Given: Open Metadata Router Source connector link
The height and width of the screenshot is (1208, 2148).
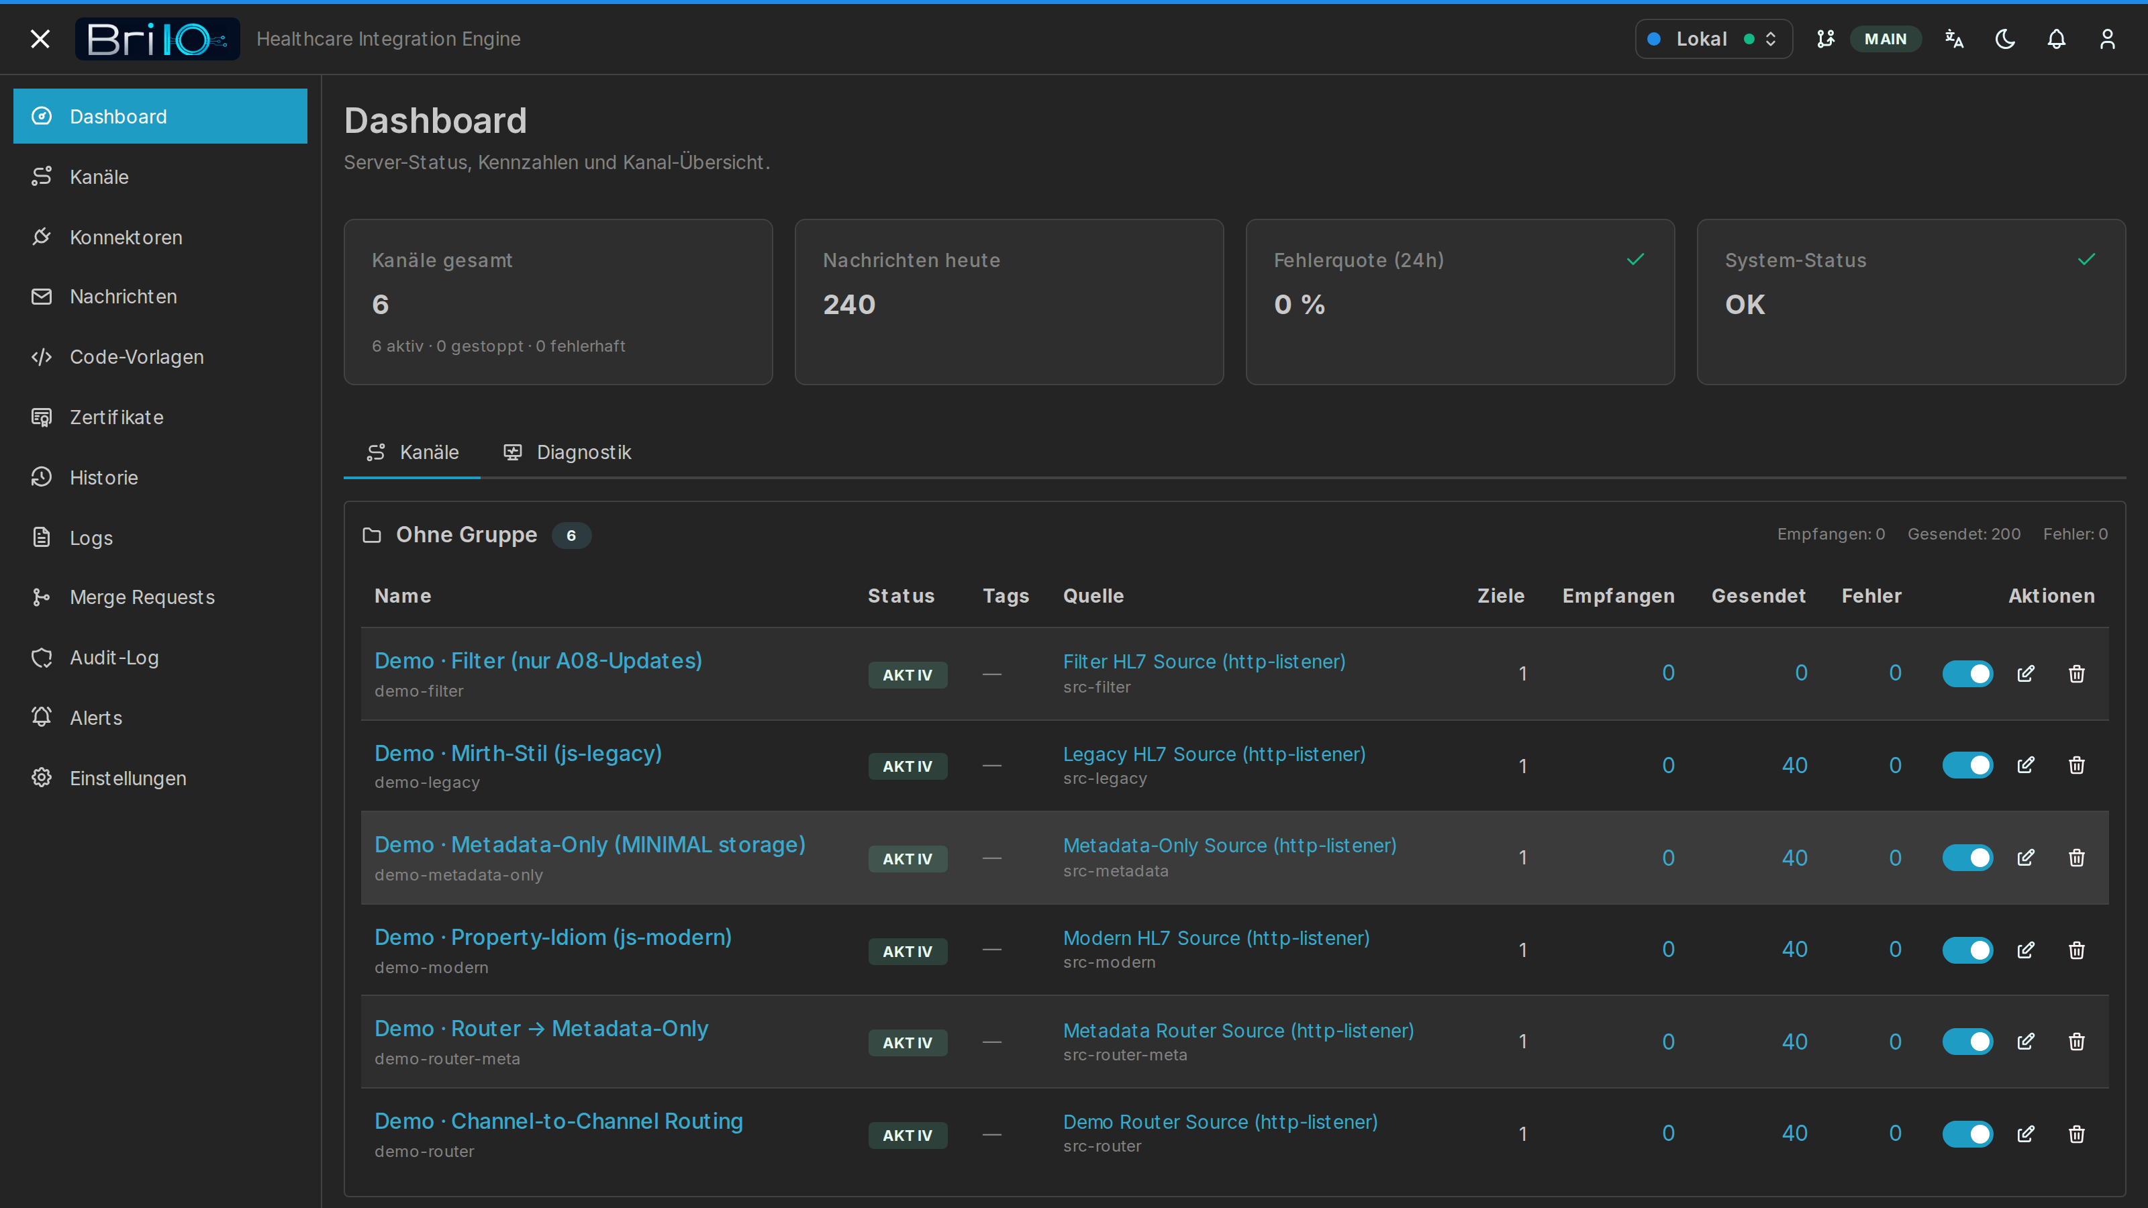Looking at the screenshot, I should pos(1238,1031).
